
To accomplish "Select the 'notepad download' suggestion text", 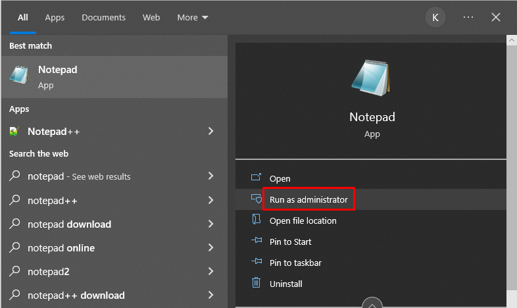I will pyautogui.click(x=69, y=224).
